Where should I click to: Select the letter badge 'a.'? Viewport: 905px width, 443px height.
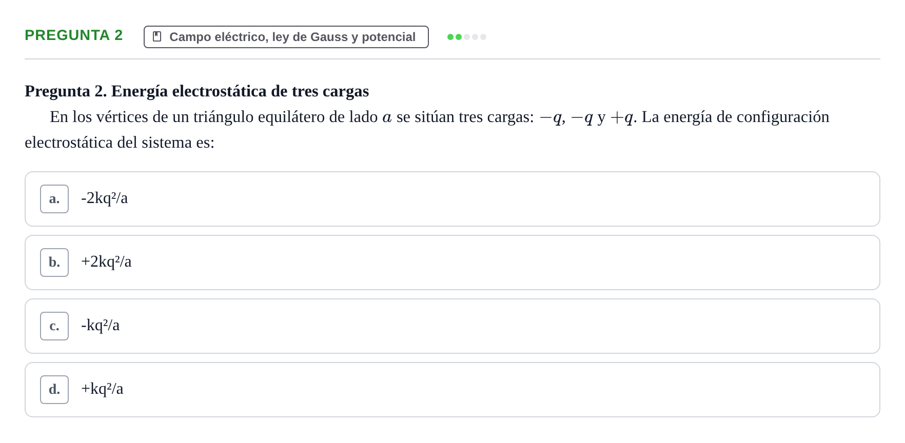tap(54, 199)
